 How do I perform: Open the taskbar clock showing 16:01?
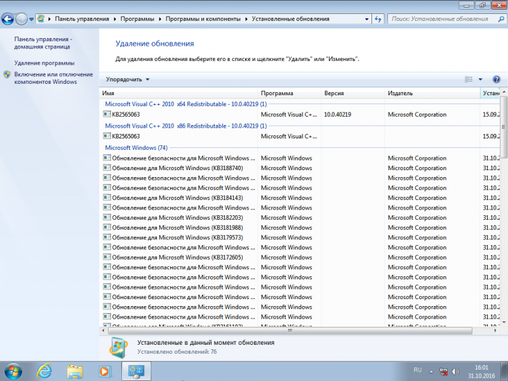481,371
